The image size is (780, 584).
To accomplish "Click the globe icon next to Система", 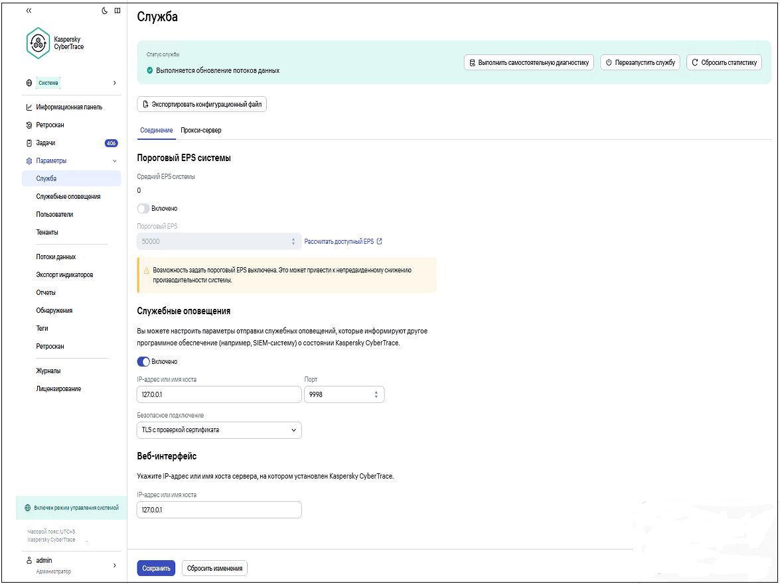I will (x=29, y=83).
